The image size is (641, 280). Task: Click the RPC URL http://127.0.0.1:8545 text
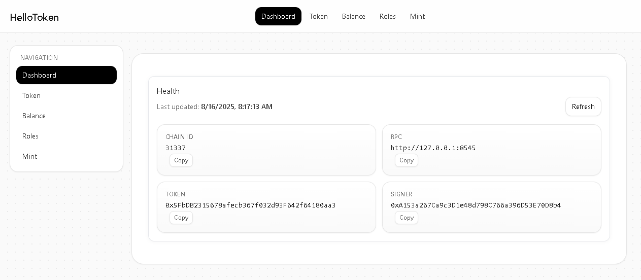coord(433,148)
